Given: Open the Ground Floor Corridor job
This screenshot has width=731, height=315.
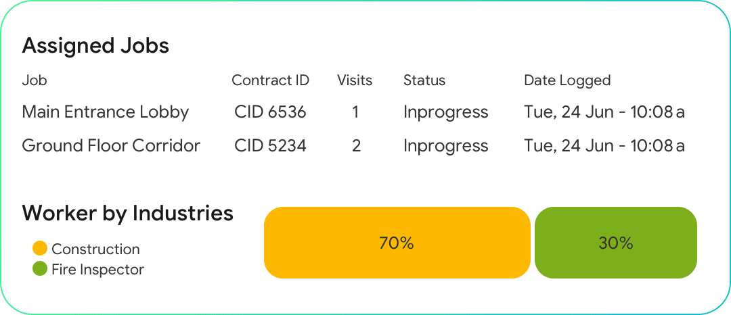Looking at the screenshot, I should click(x=111, y=146).
